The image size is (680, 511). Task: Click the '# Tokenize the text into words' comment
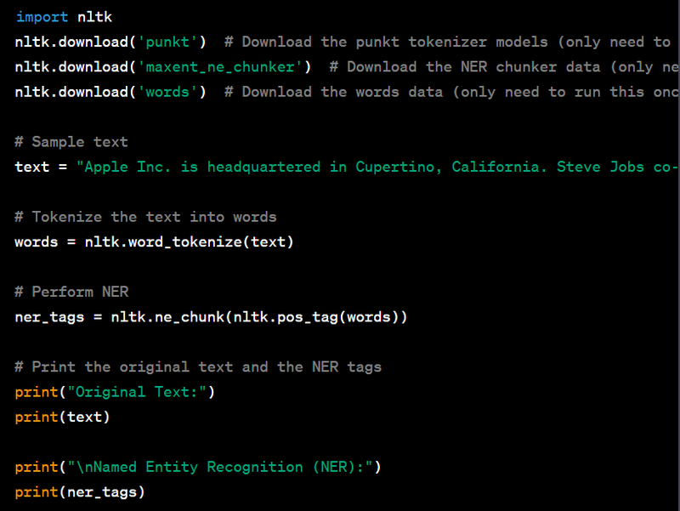[145, 217]
